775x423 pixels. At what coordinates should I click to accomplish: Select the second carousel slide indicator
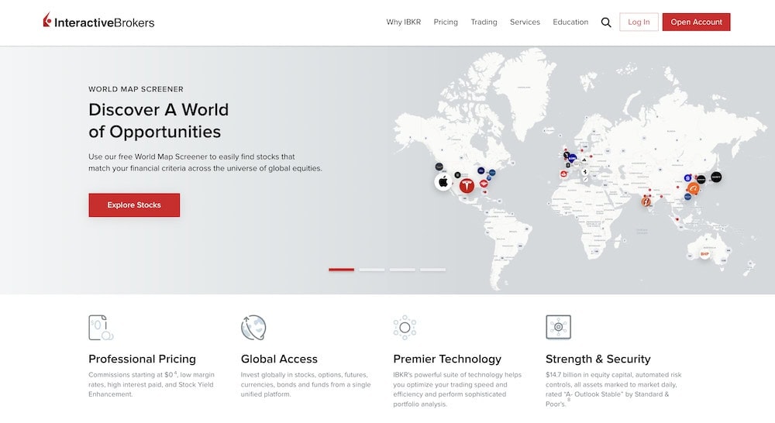pos(372,270)
